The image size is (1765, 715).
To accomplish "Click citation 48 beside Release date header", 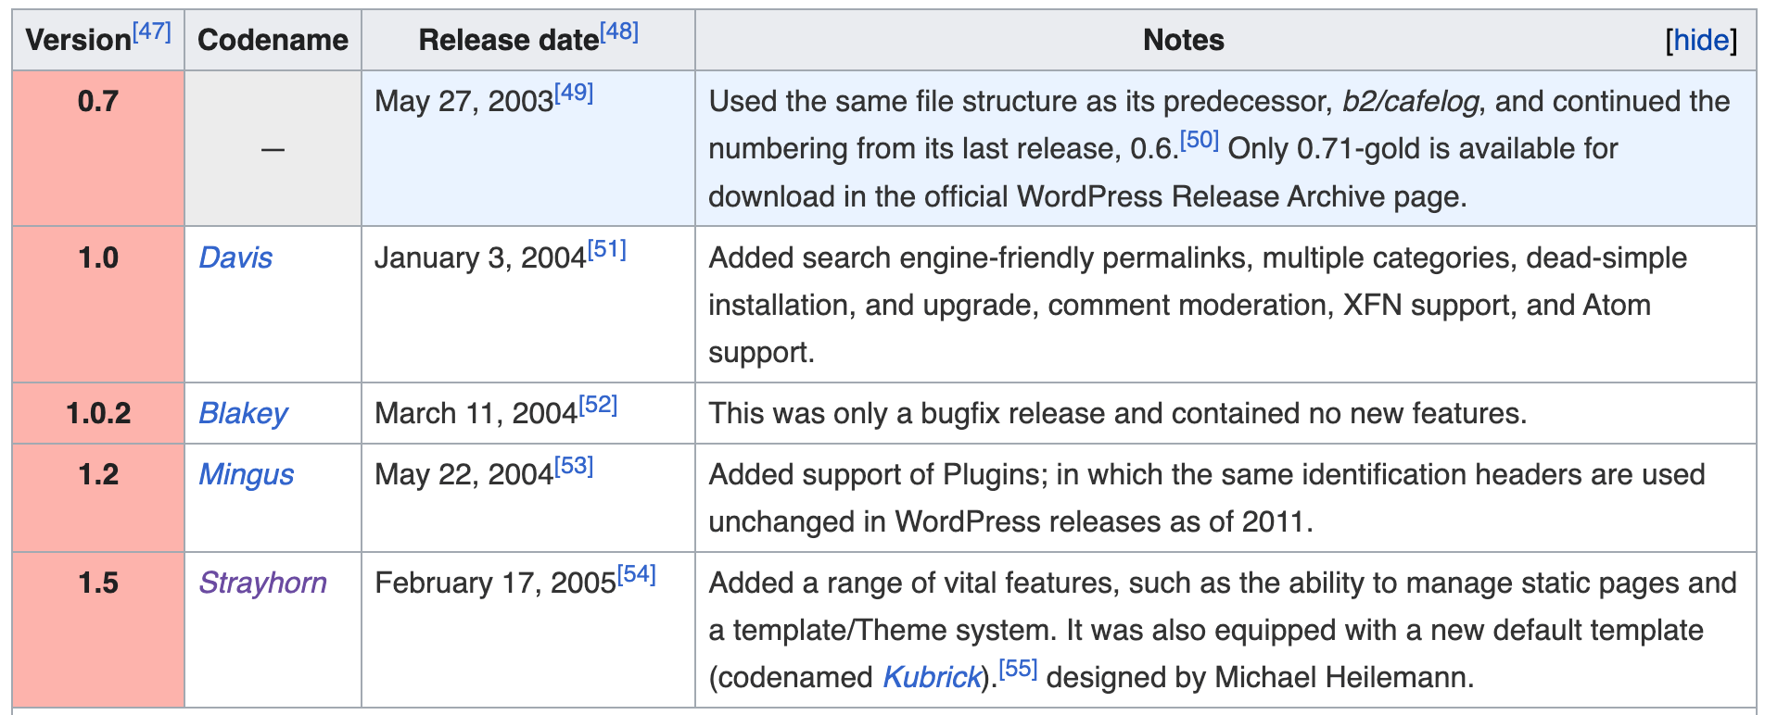I will coord(619,32).
